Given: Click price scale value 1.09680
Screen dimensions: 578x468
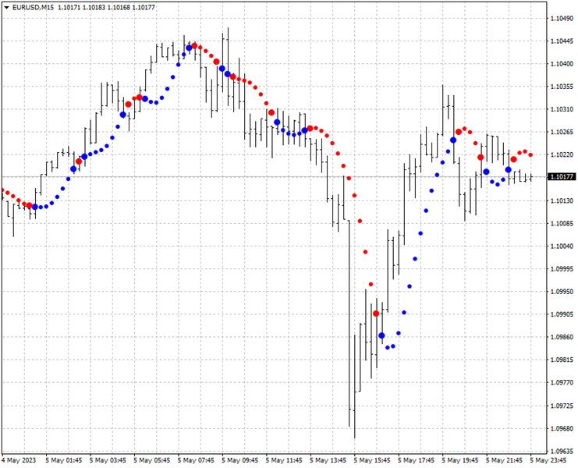Looking at the screenshot, I should pos(562,428).
